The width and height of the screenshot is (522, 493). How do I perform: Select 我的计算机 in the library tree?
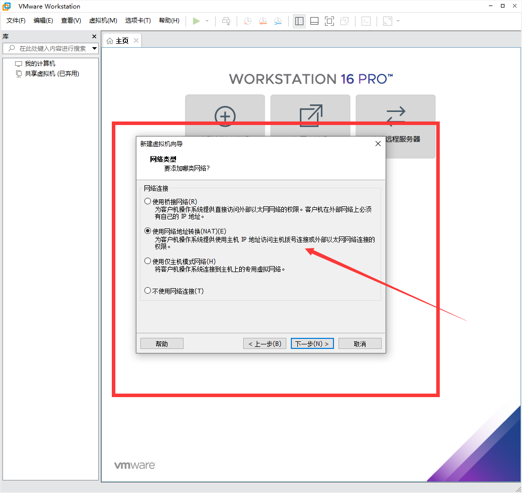(x=39, y=63)
